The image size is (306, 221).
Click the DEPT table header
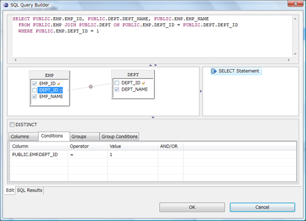[133, 75]
